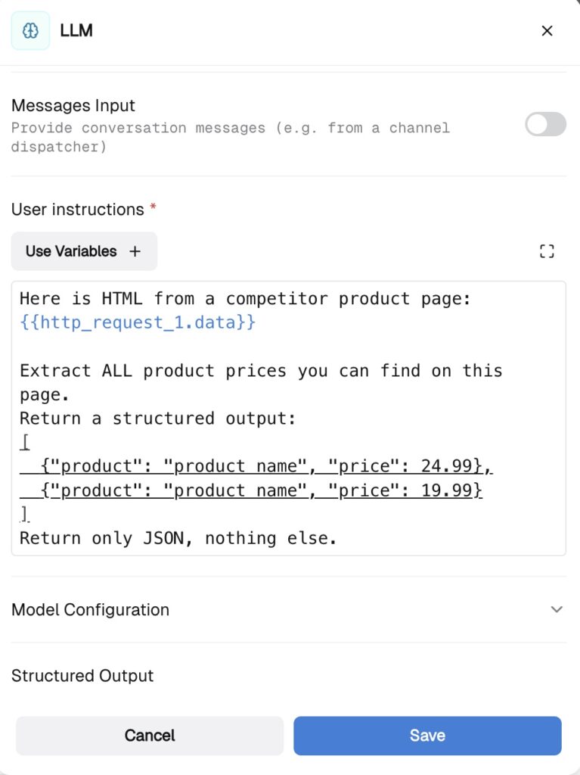Click the plus icon beside Use Variables
The height and width of the screenshot is (775, 580).
click(x=135, y=251)
